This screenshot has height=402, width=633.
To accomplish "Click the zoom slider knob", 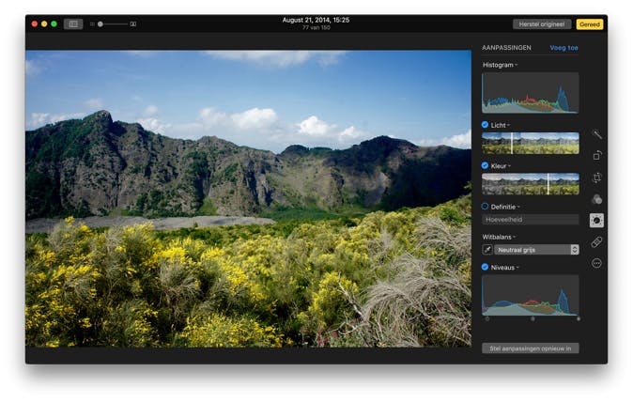I will (x=100, y=24).
